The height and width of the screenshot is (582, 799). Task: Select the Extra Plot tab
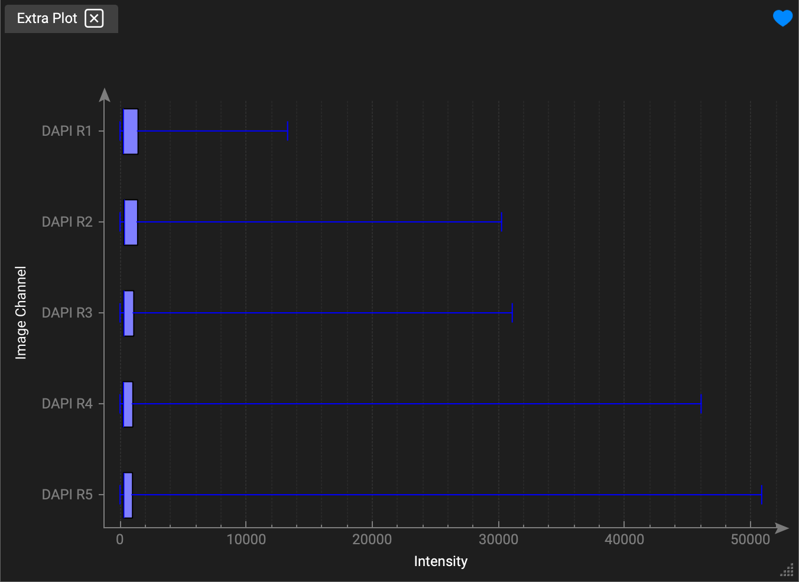point(61,19)
